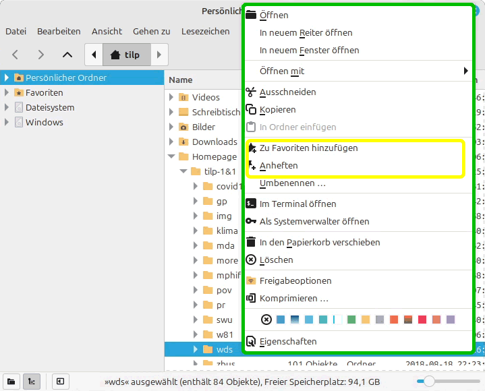
Task: Choose the green folder color swatch
Action: click(351, 320)
